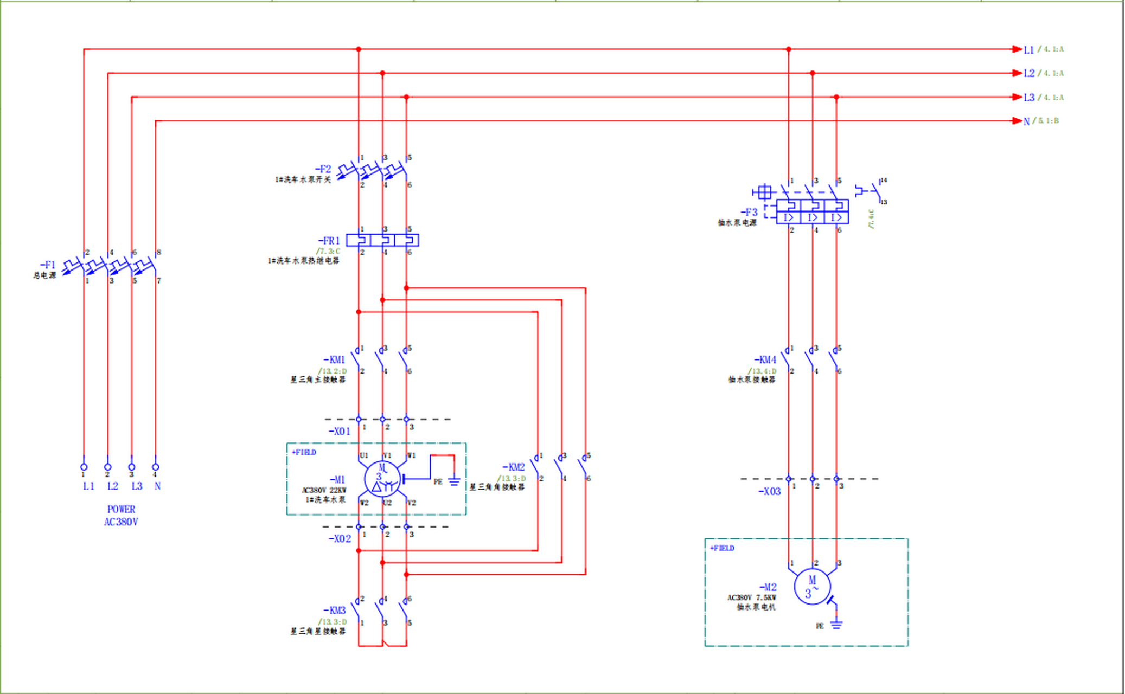Click the 抽水泵电机 description text
This screenshot has width=1125, height=694.
[756, 608]
